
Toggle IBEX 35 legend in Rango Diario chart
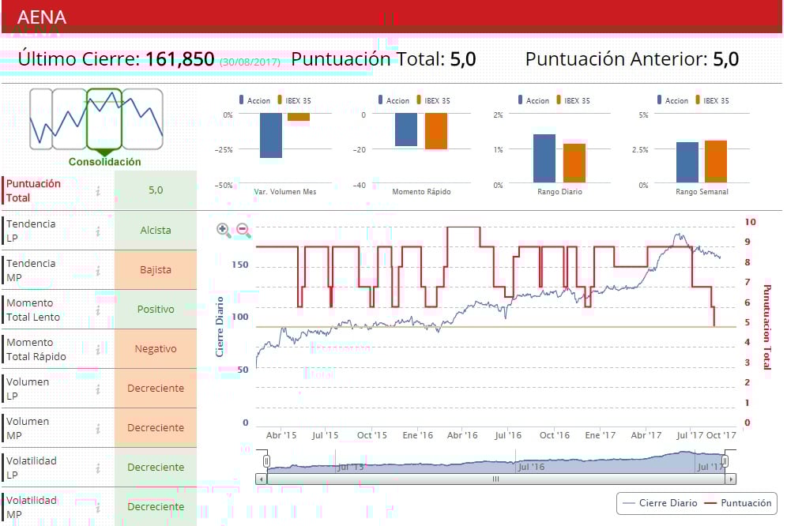573,100
